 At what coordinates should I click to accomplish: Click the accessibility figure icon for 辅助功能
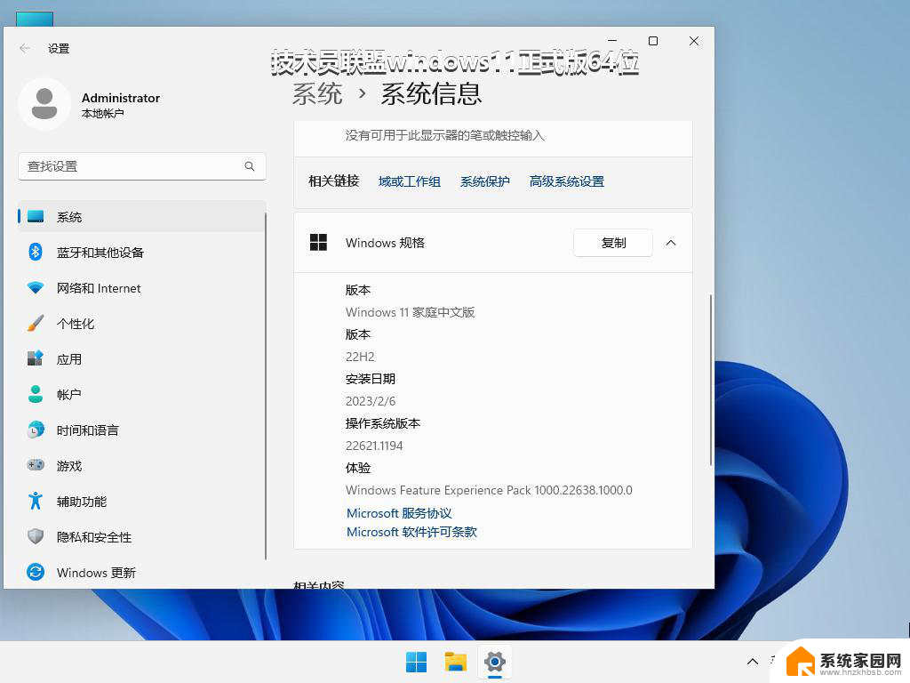pos(36,501)
